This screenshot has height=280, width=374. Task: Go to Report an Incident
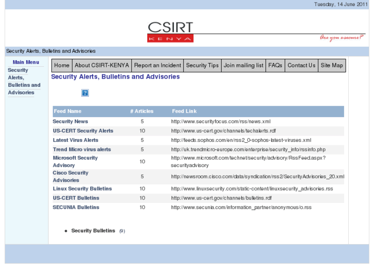(157, 65)
